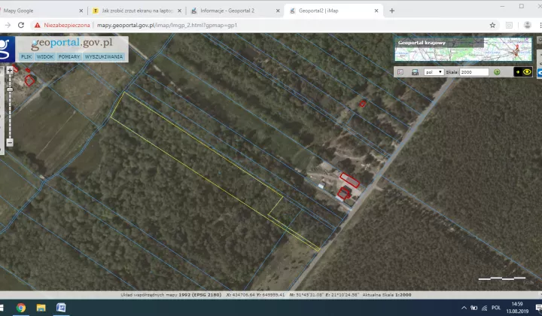Open the green help question icon

point(497,72)
